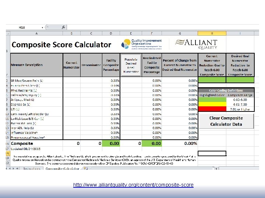Select row 17 header
This screenshot has height=198, width=265.
point(8,149)
